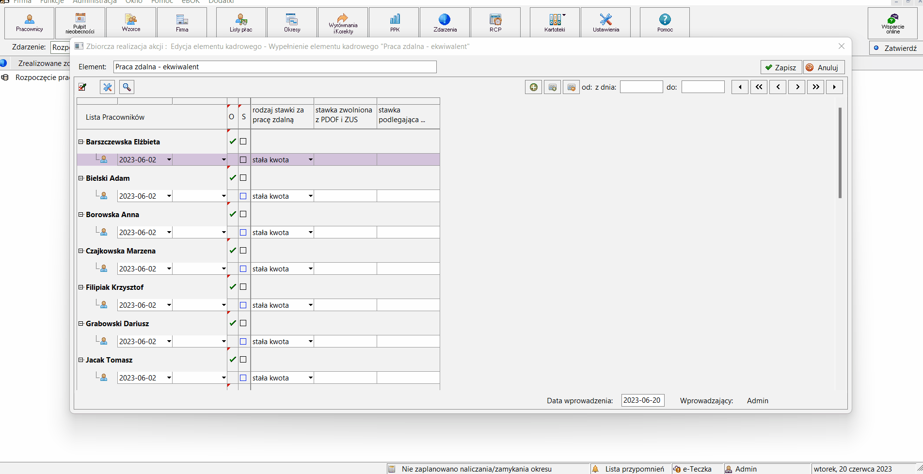Click the employee list vertical scrollbar
The width and height of the screenshot is (923, 474).
(840, 153)
